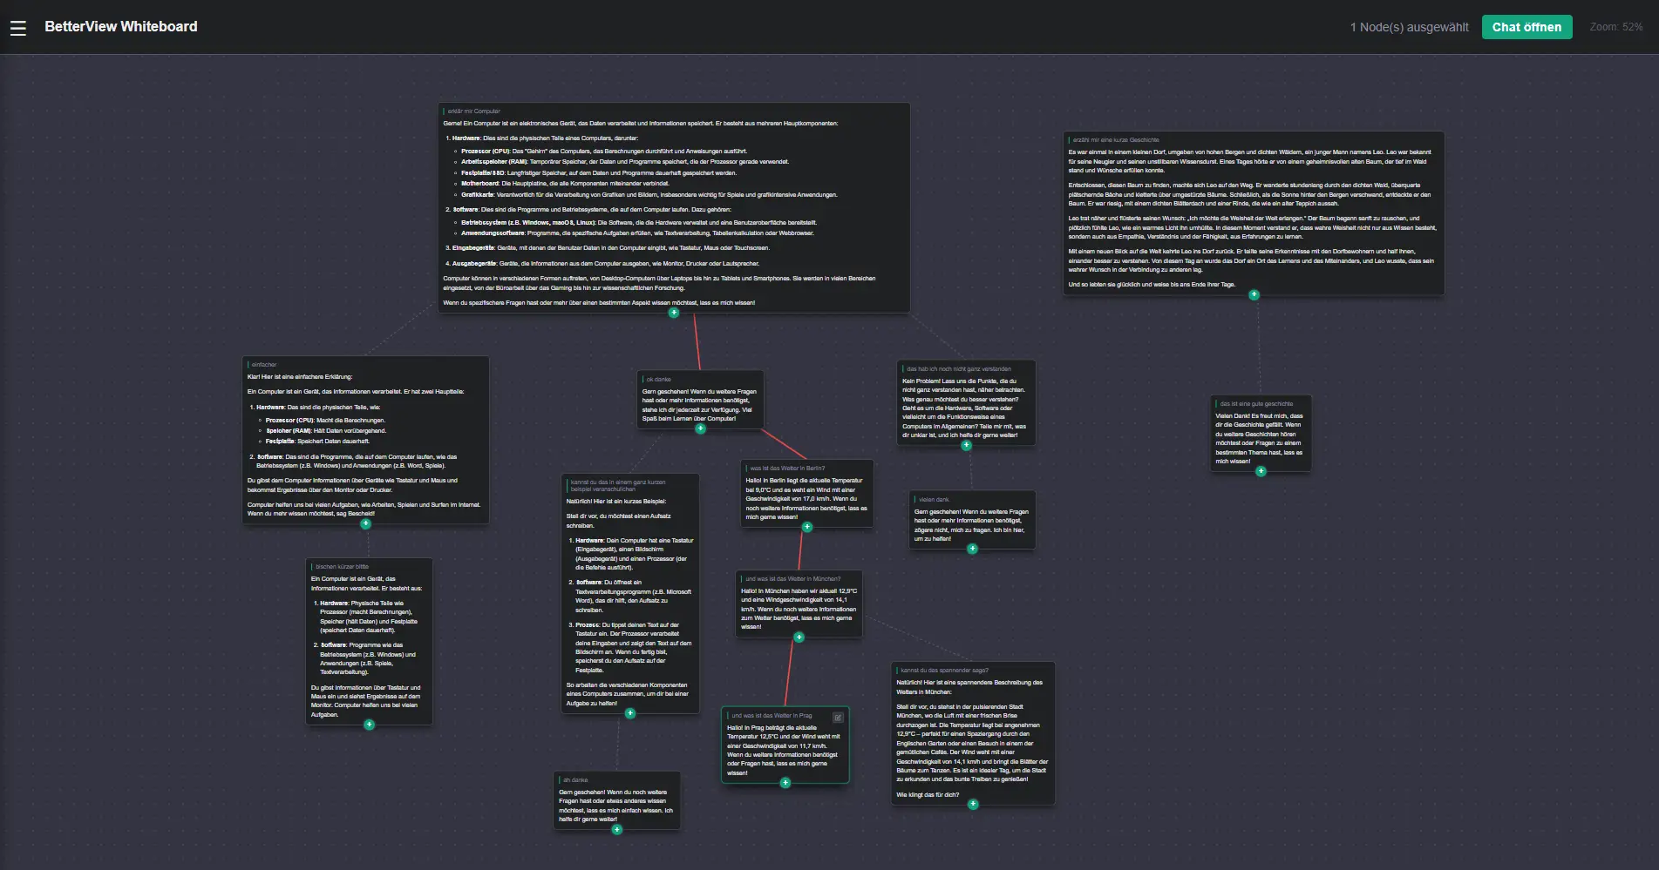Add child node under 'ok danke' node
This screenshot has width=1659, height=870.
coord(700,428)
